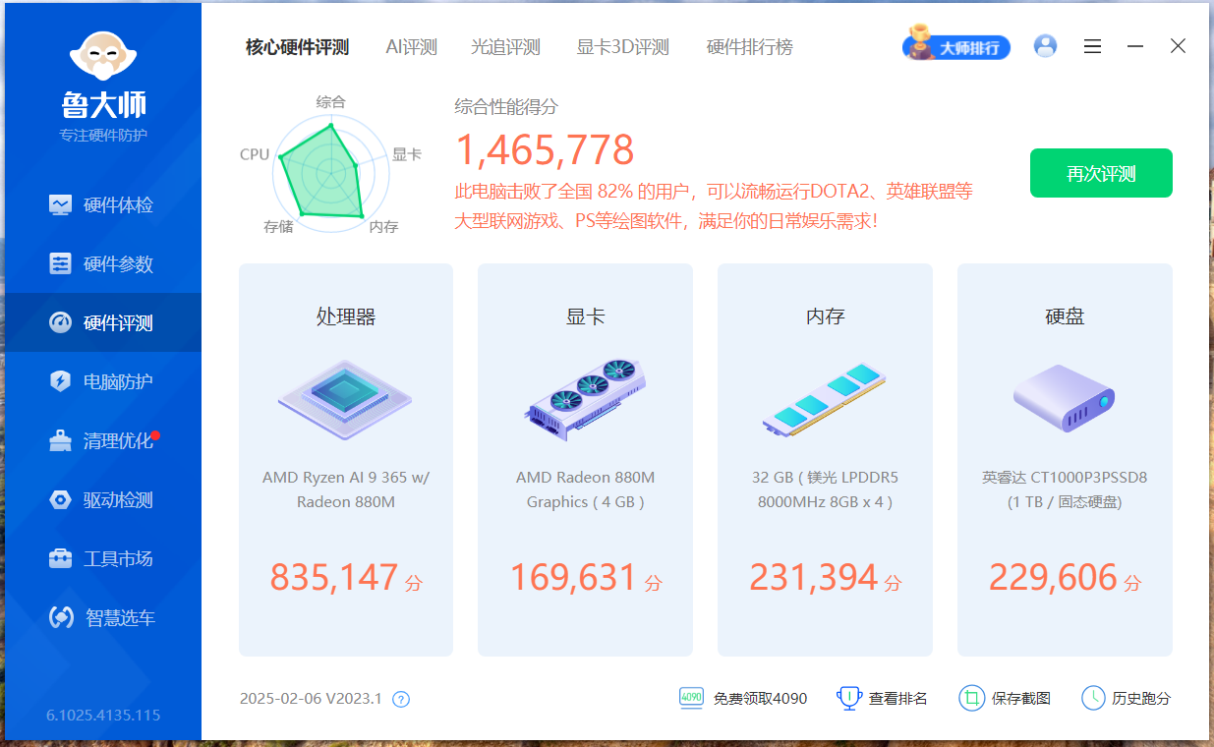This screenshot has height=747, width=1214.
Task: Click the overall score 1,465,778
Action: (x=545, y=149)
